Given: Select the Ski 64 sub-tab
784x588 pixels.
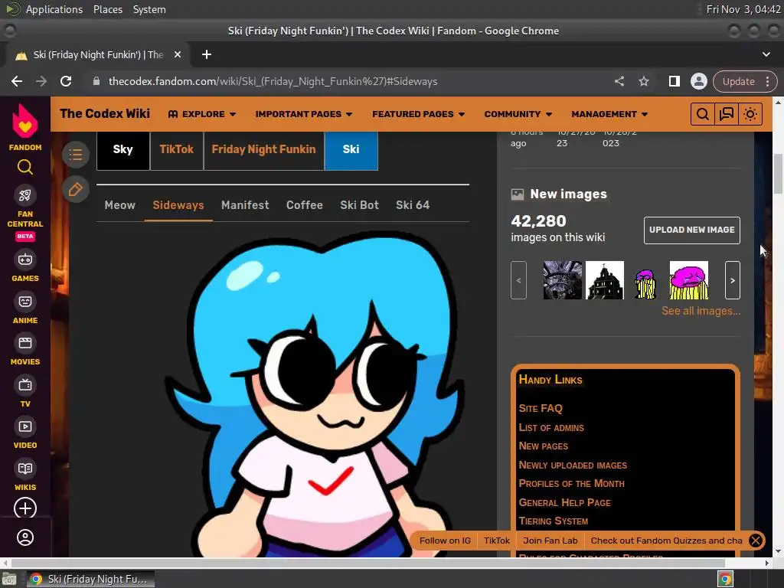Looking at the screenshot, I should tap(413, 205).
